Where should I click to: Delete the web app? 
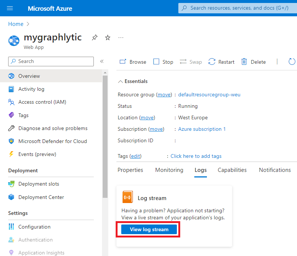tap(253, 62)
